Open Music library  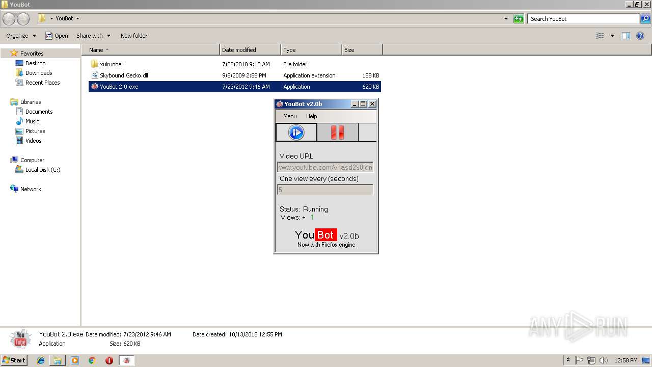click(x=32, y=121)
